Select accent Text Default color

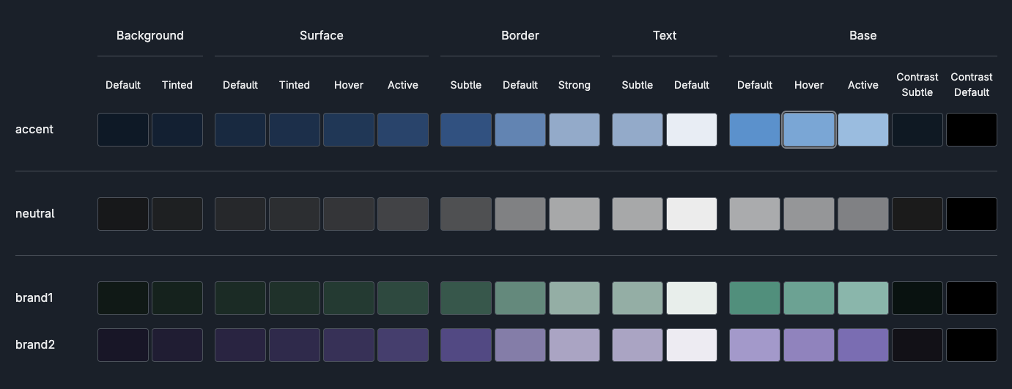692,130
